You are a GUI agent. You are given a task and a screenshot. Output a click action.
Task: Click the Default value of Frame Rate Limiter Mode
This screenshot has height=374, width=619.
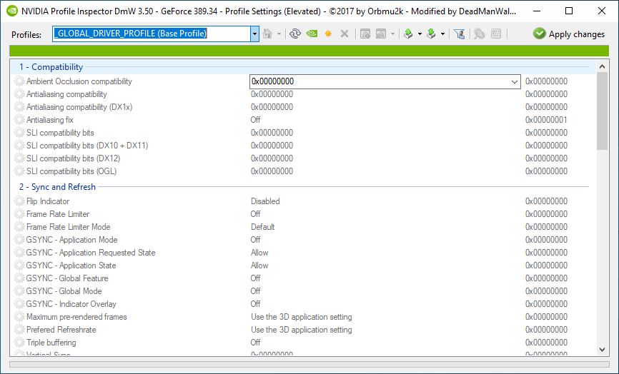tap(262, 227)
